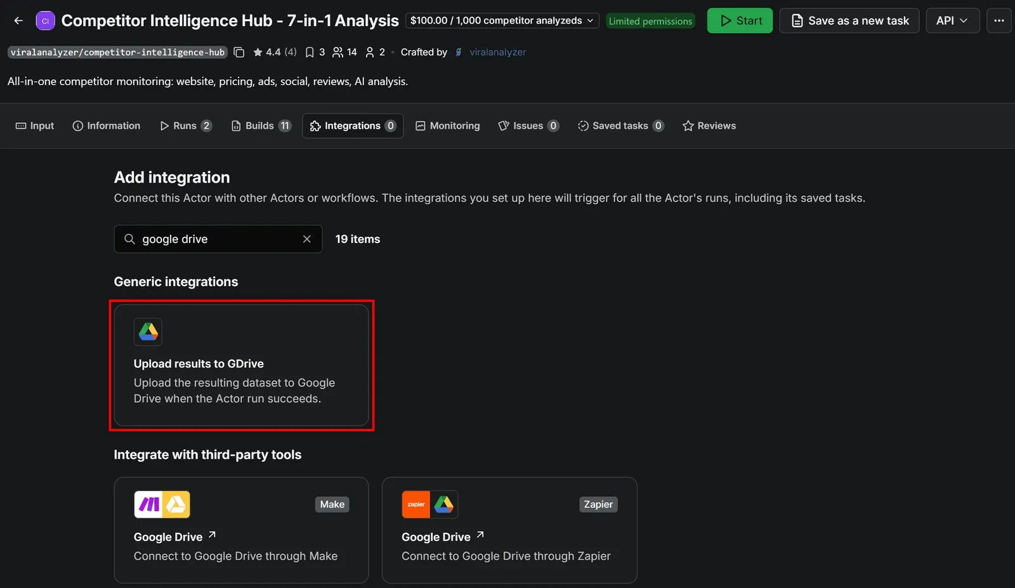Click the Make tag label
The width and height of the screenshot is (1015, 588).
332,504
